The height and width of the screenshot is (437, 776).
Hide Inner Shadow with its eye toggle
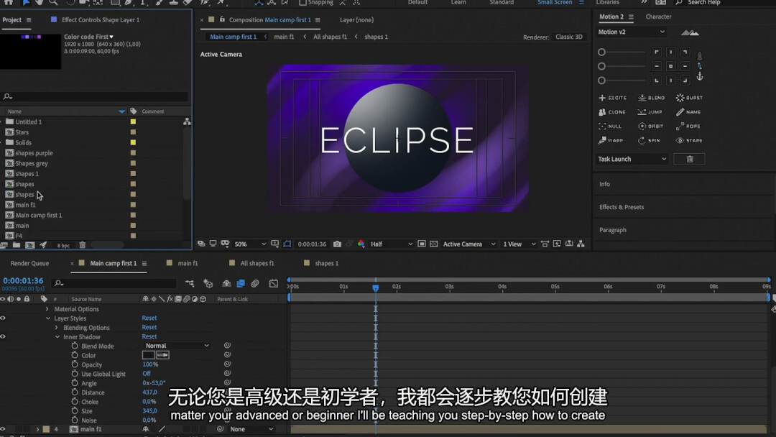[x=3, y=336]
